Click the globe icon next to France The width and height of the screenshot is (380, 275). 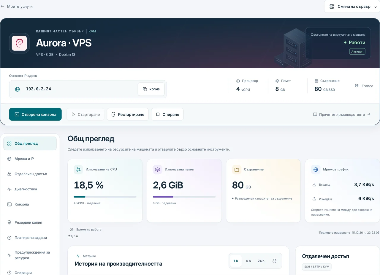point(357,86)
